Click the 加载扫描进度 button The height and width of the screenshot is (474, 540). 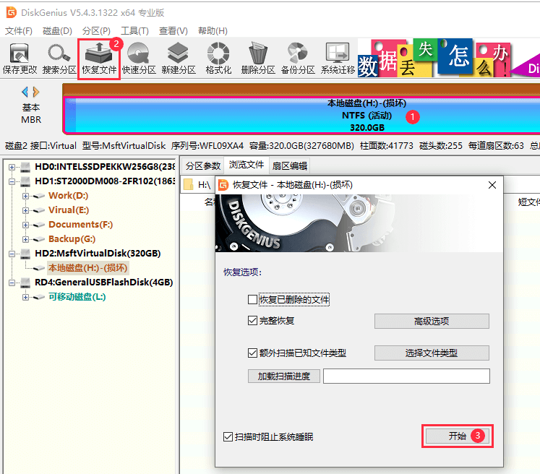[284, 376]
